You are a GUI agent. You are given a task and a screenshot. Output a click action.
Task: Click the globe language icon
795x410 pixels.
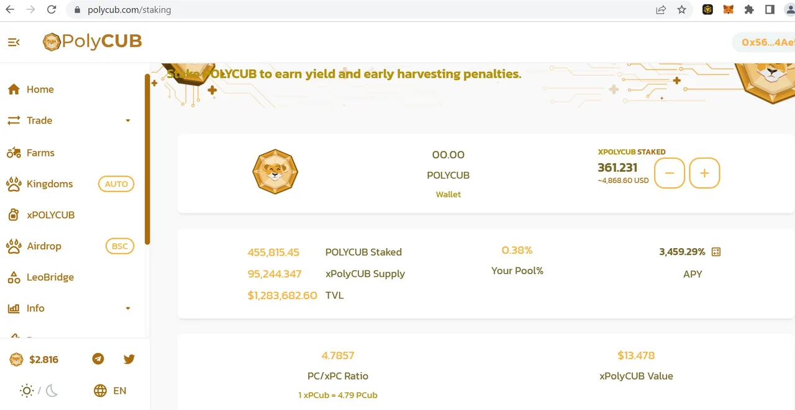[100, 391]
